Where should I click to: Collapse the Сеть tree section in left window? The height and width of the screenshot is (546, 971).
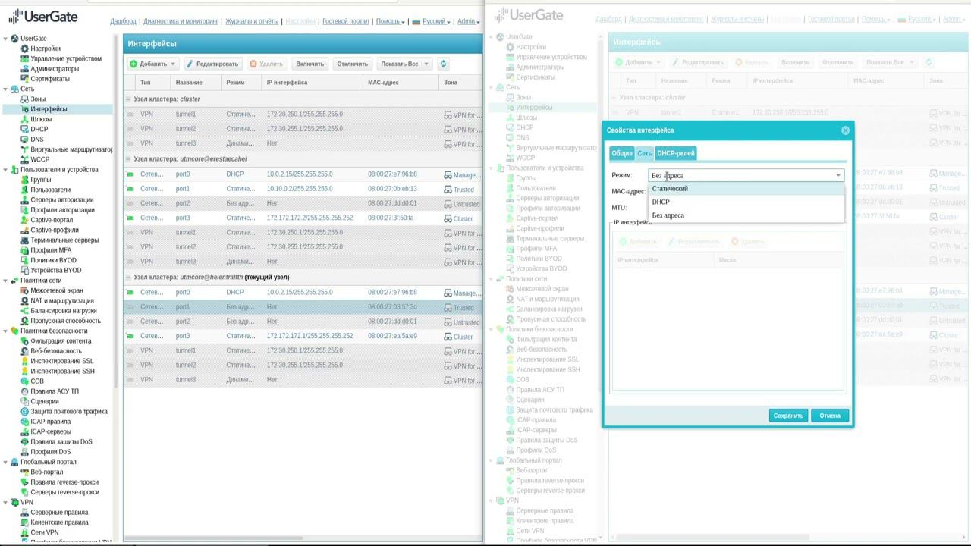5,89
